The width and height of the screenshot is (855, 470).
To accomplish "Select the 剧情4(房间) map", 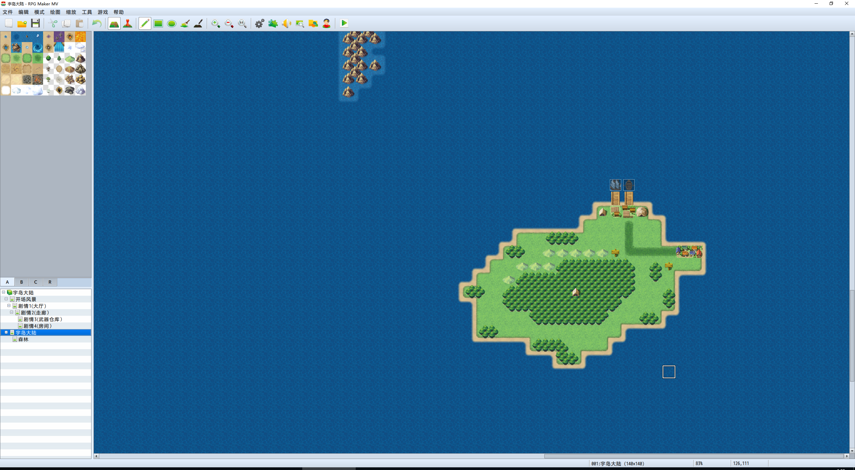I will tap(37, 326).
